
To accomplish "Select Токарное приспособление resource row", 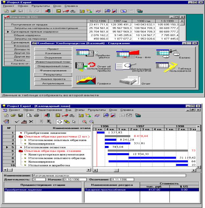I will (x=142, y=190).
